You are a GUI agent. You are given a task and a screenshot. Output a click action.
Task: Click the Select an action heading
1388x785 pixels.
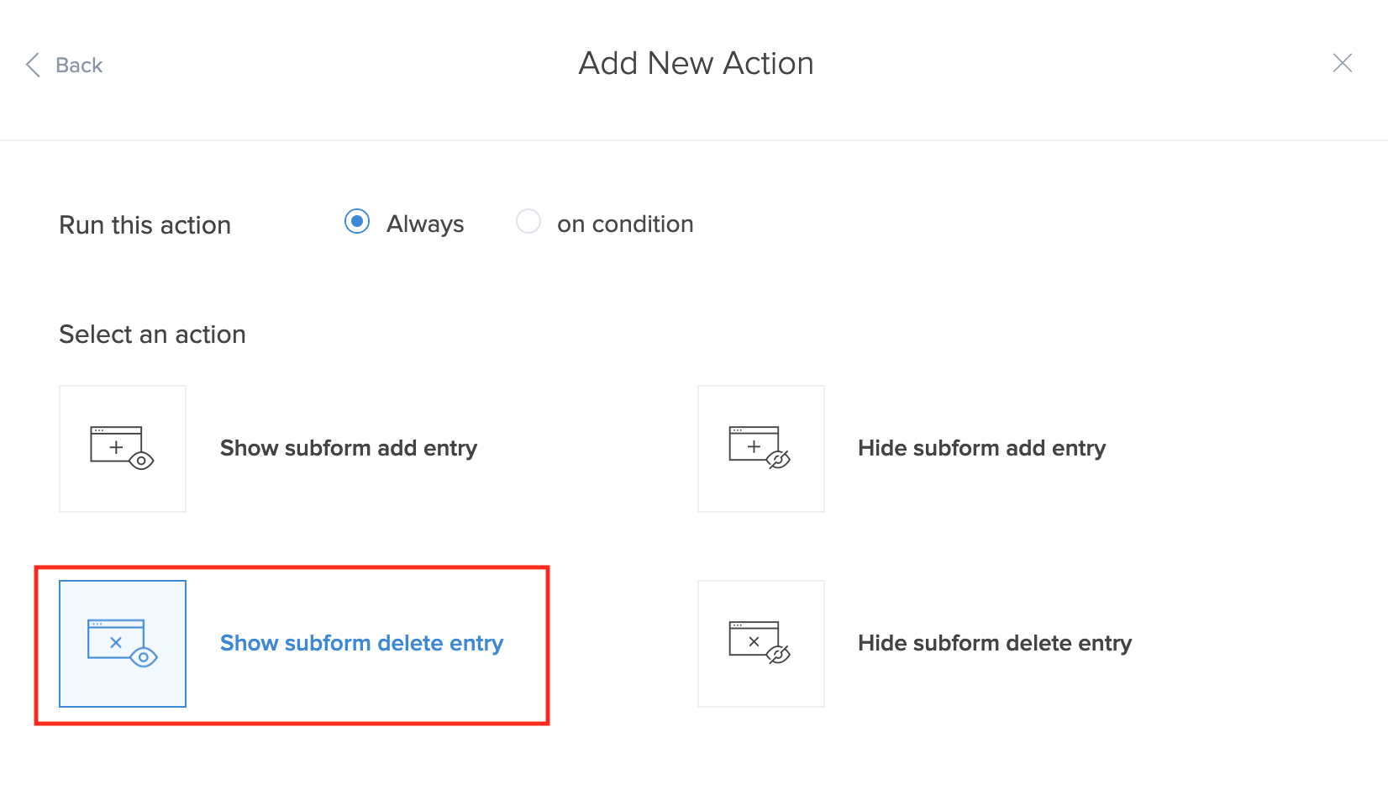coord(152,335)
